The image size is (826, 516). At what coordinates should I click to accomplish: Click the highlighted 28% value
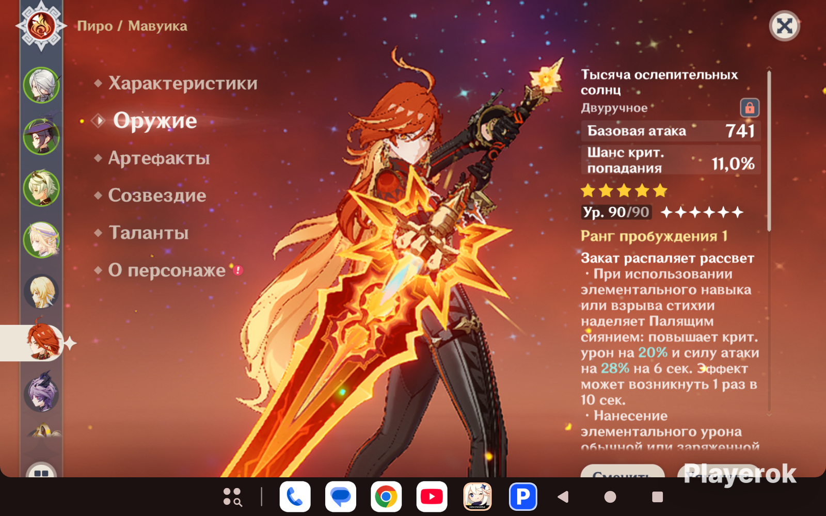[615, 368]
